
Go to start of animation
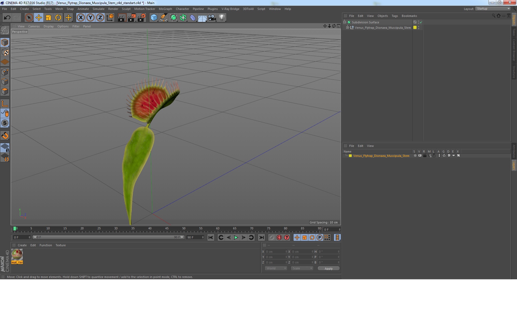211,237
